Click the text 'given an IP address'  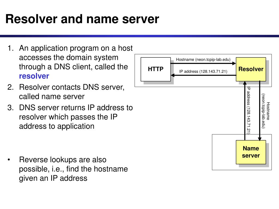(x=53, y=178)
